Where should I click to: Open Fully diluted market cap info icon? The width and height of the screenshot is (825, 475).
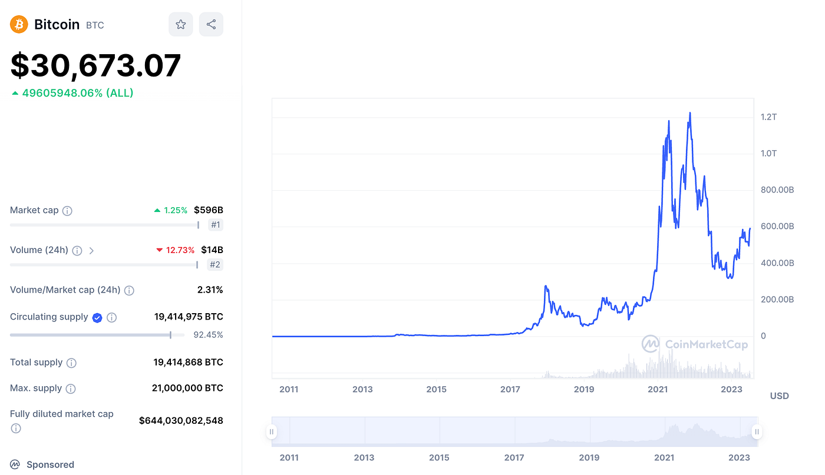coord(16,429)
